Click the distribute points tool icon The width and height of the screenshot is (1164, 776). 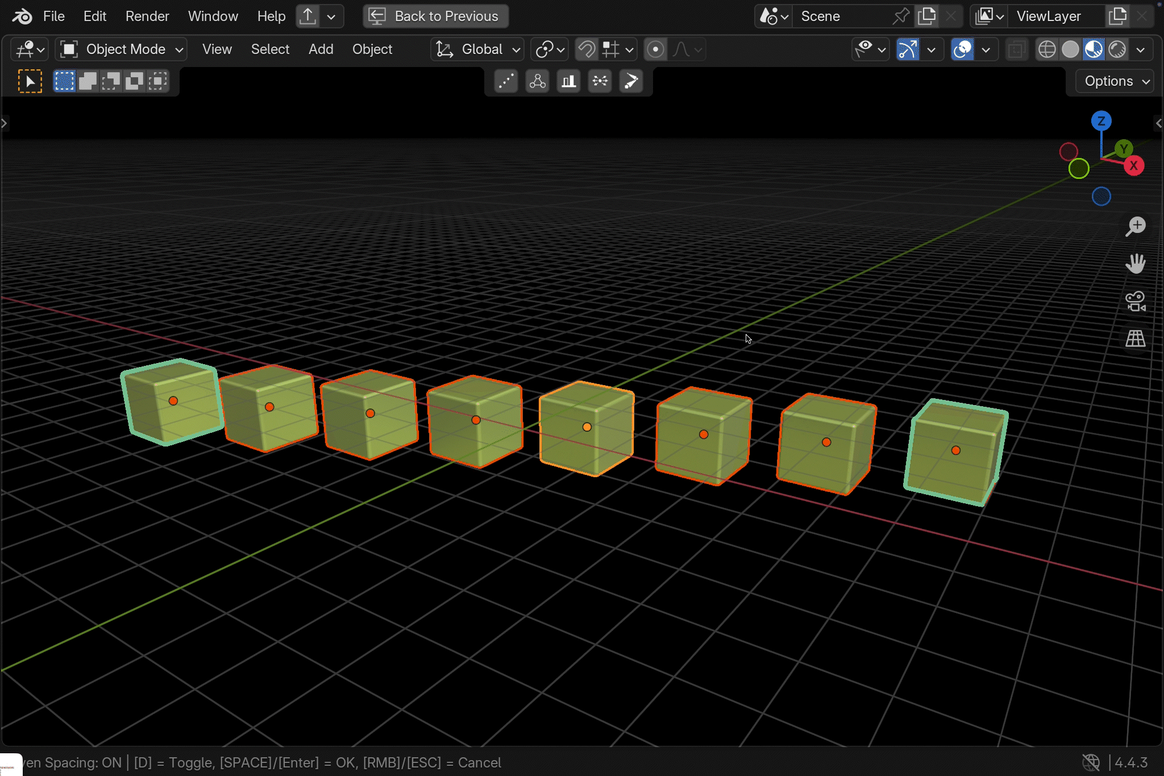click(x=600, y=81)
